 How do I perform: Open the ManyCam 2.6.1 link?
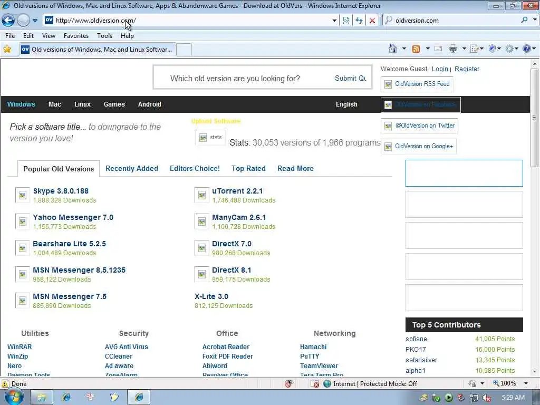(x=239, y=218)
